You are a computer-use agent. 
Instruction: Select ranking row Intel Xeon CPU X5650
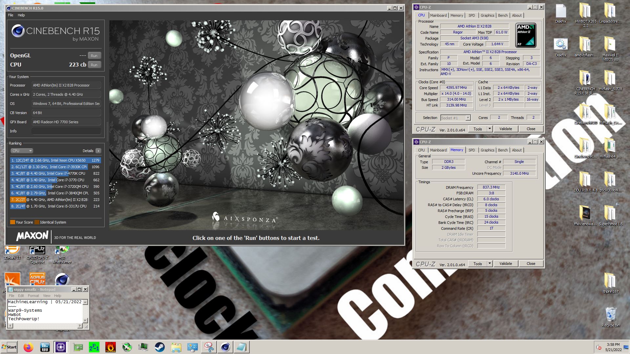(x=55, y=160)
